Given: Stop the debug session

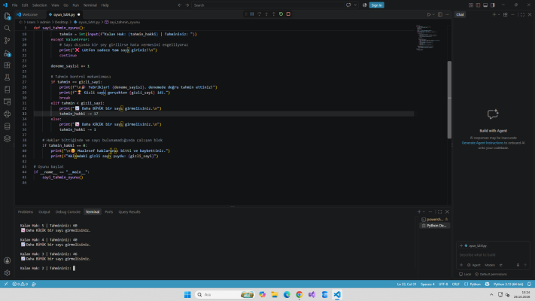Looking at the screenshot, I should [x=288, y=14].
